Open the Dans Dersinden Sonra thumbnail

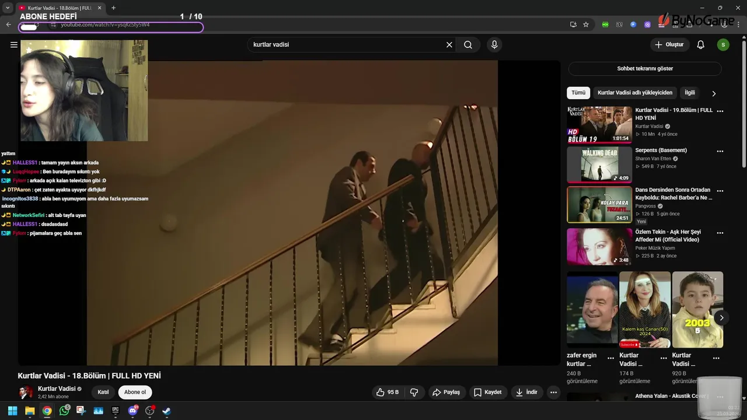point(599,204)
